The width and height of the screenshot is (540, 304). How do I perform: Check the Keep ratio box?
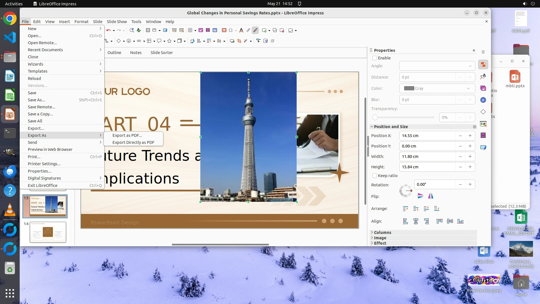375,176
